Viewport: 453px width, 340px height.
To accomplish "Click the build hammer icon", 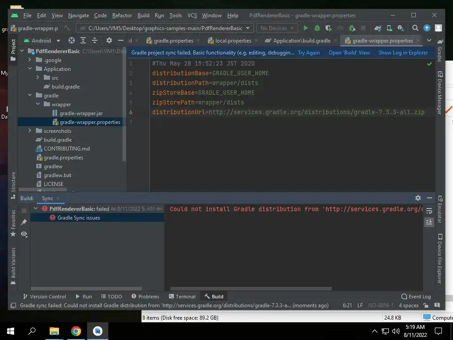I will (x=67, y=28).
